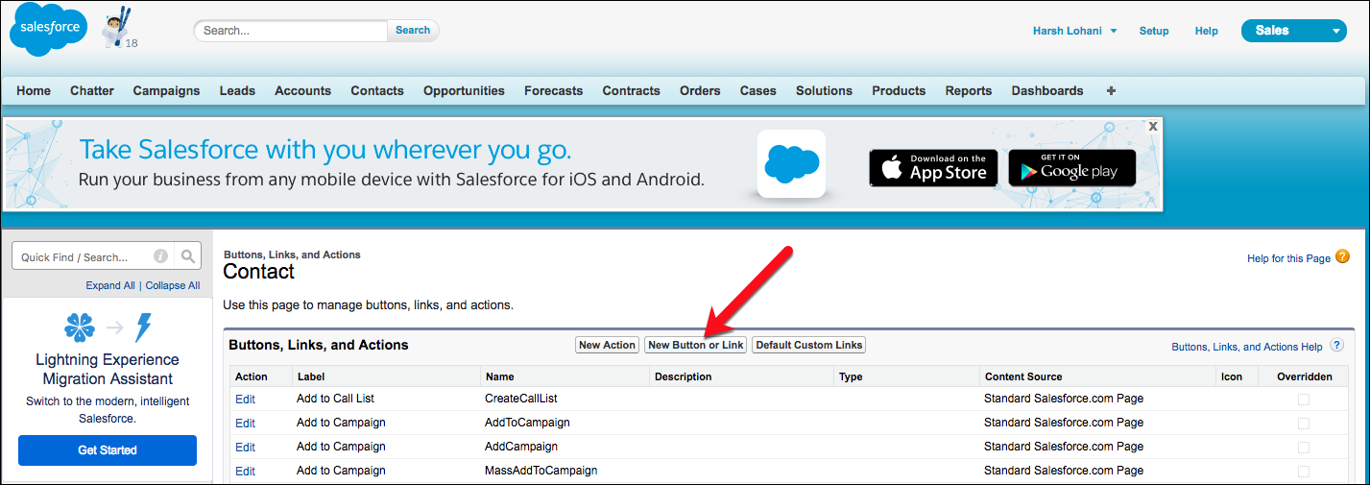Viewport: 1370px width, 485px height.
Task: Click the Quick Find info icon
Action: click(x=160, y=256)
